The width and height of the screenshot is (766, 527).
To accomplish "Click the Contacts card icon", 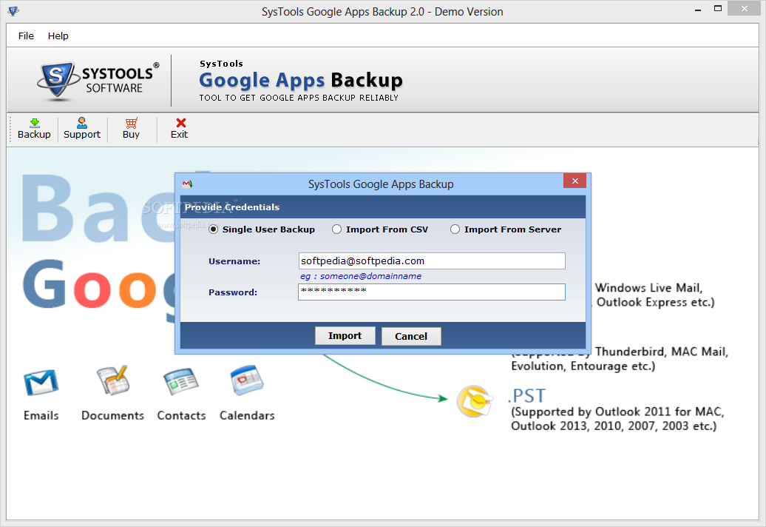I will 180,381.
